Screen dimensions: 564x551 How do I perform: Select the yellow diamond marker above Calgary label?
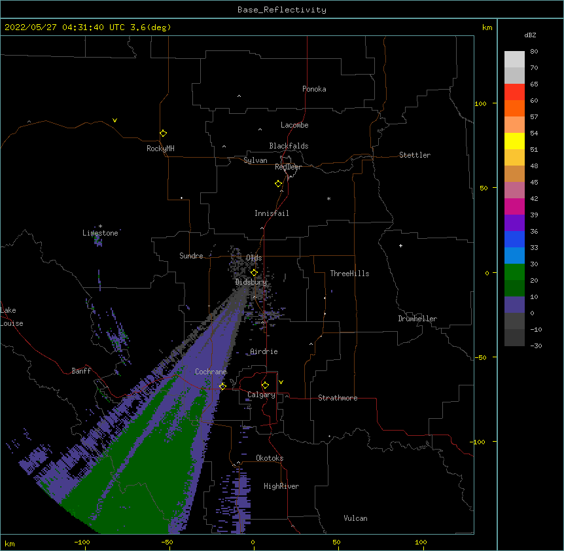point(265,385)
